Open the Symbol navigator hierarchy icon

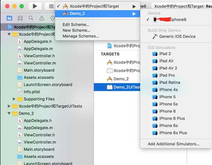point(20,18)
